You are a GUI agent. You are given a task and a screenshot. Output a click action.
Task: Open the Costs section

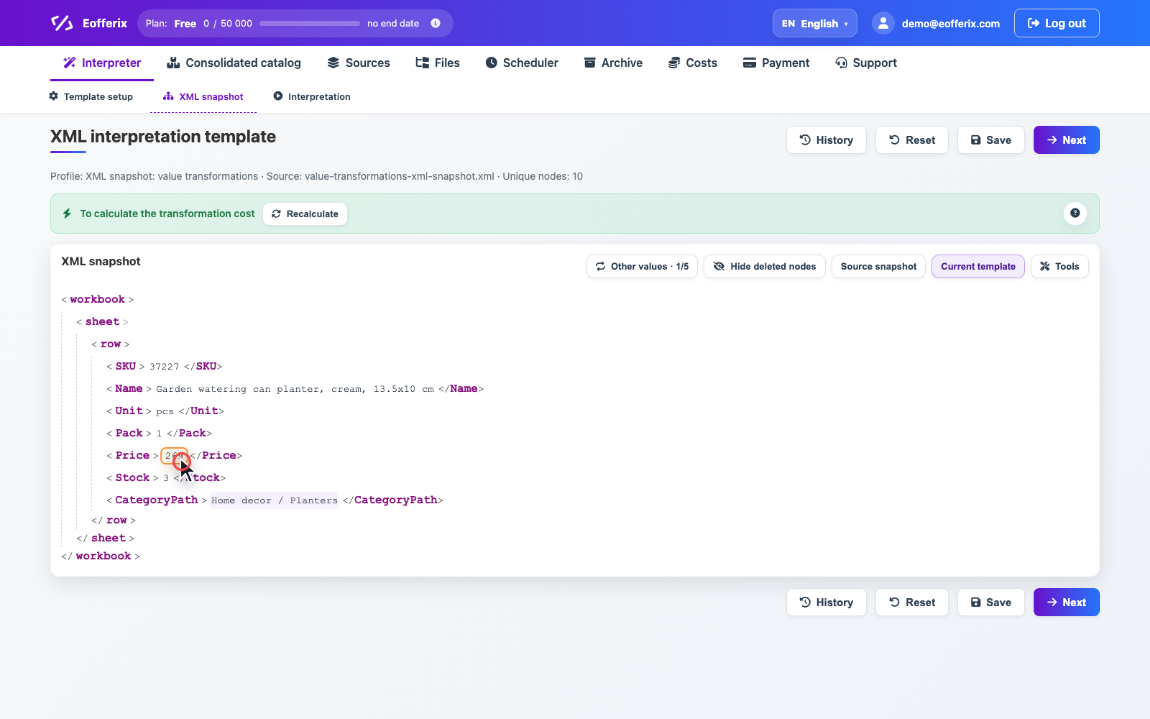click(x=693, y=63)
